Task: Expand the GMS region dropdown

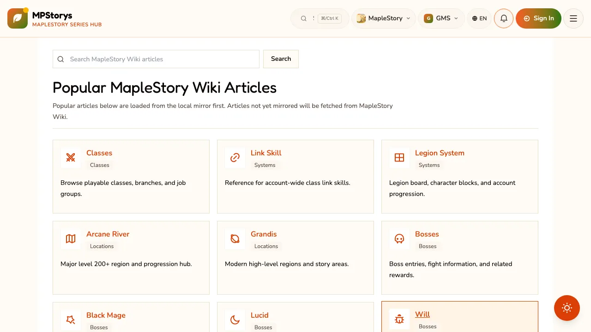Action: [x=441, y=18]
